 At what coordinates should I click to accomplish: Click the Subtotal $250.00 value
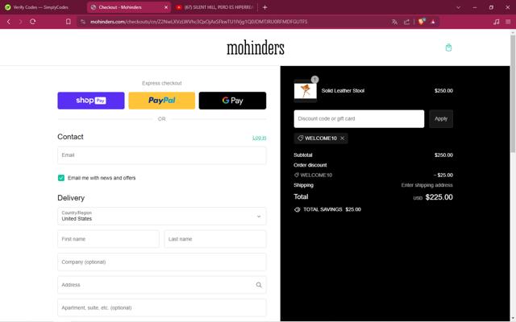[443, 155]
